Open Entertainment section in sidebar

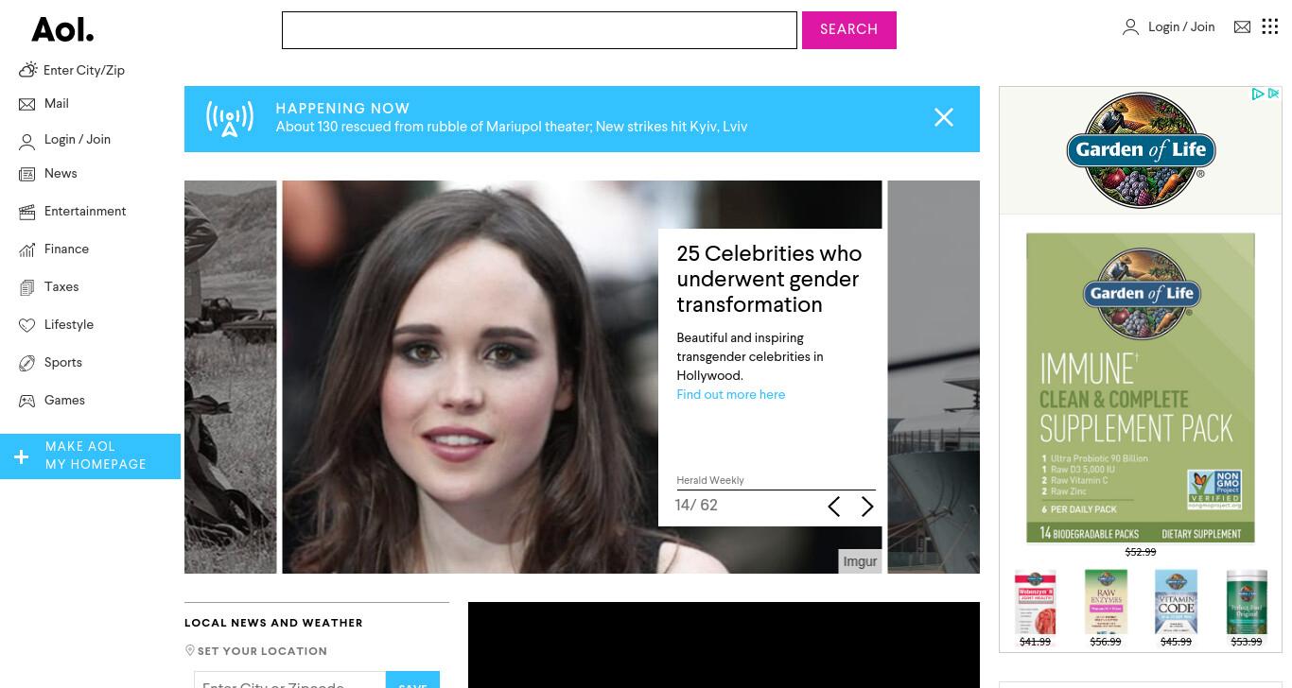pyautogui.click(x=85, y=212)
